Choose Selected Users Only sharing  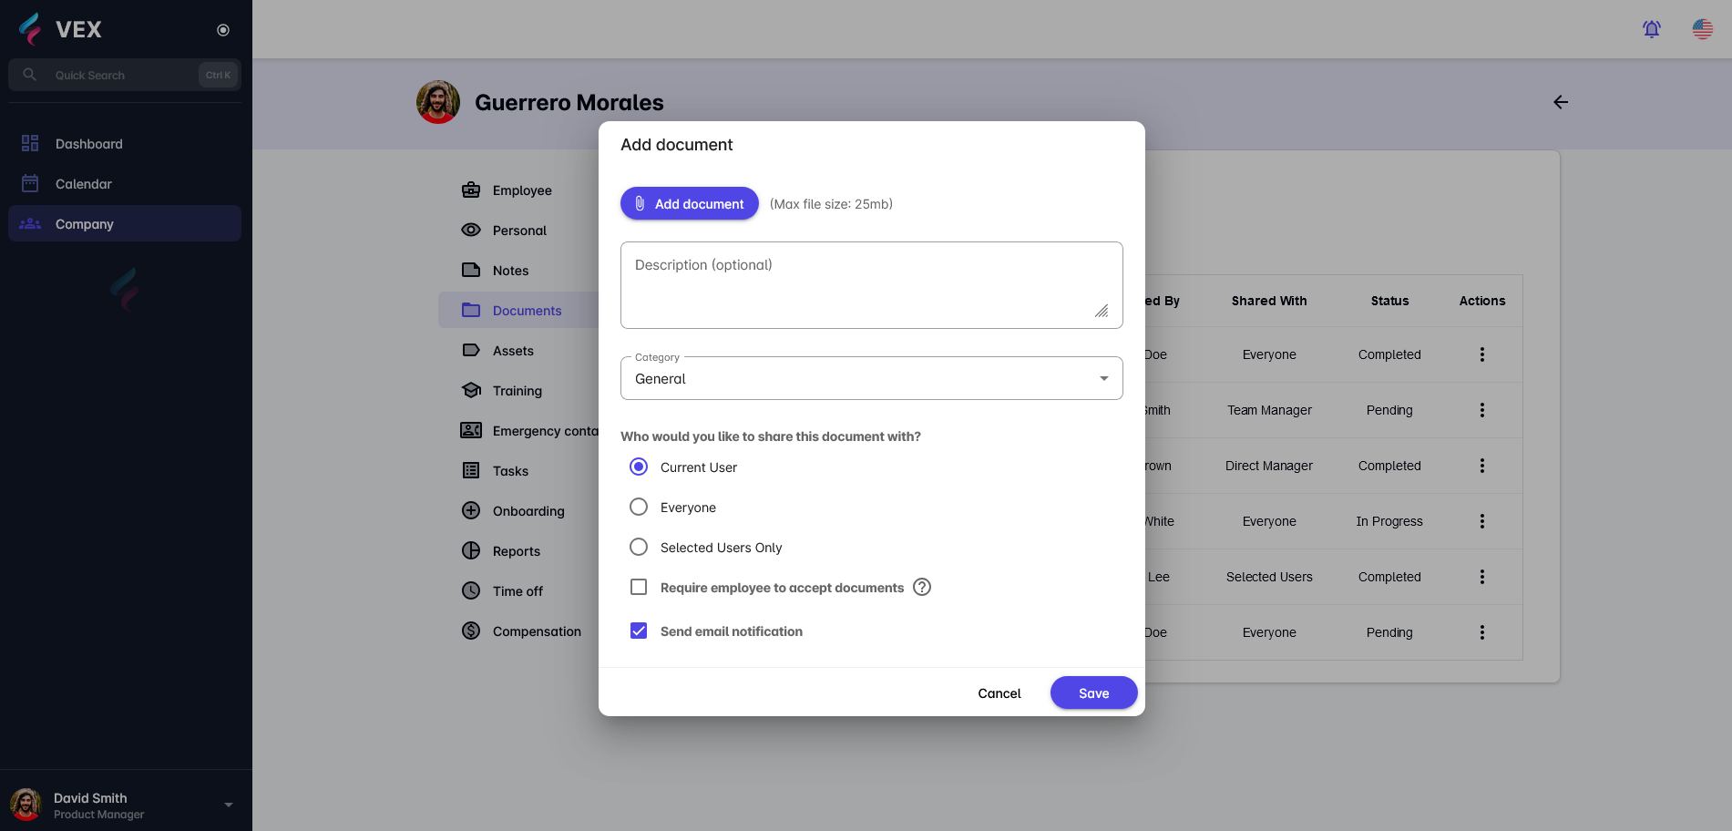pyautogui.click(x=638, y=547)
